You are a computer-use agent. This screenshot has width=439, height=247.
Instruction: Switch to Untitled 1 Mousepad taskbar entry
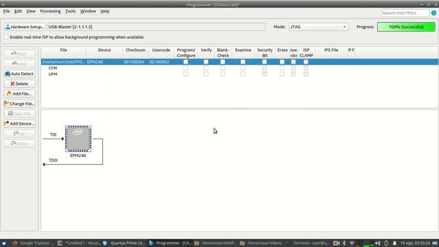pos(79,243)
